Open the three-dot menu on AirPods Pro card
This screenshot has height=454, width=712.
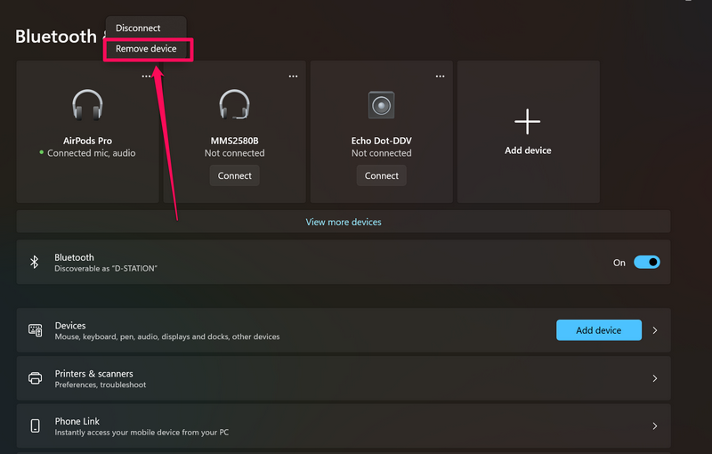tap(146, 77)
